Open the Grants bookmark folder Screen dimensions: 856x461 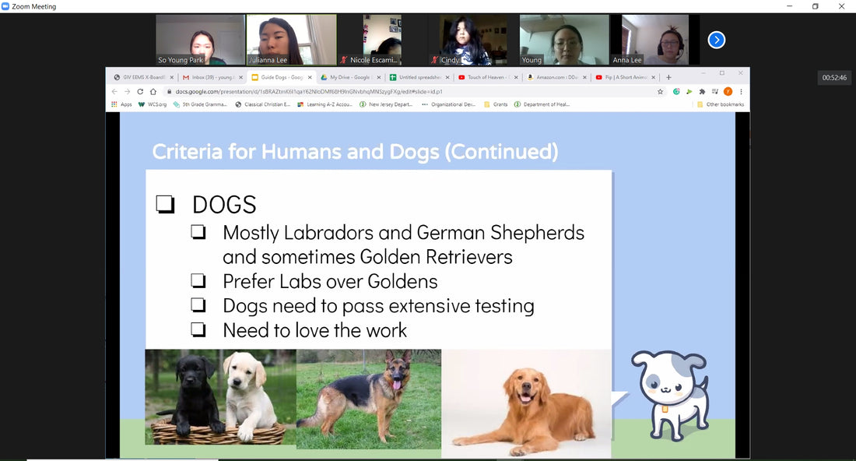tap(496, 104)
